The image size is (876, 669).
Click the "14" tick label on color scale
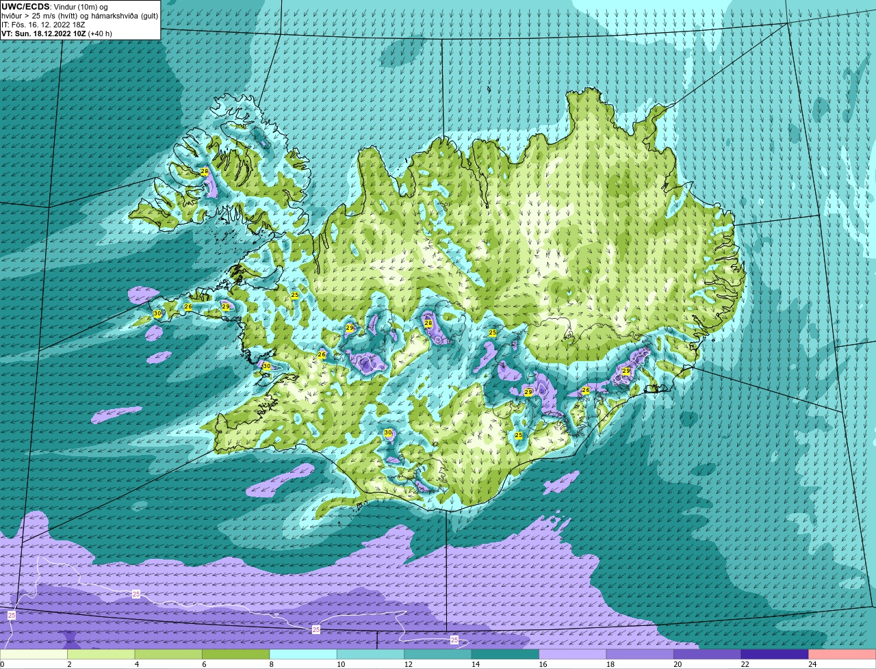click(x=475, y=664)
